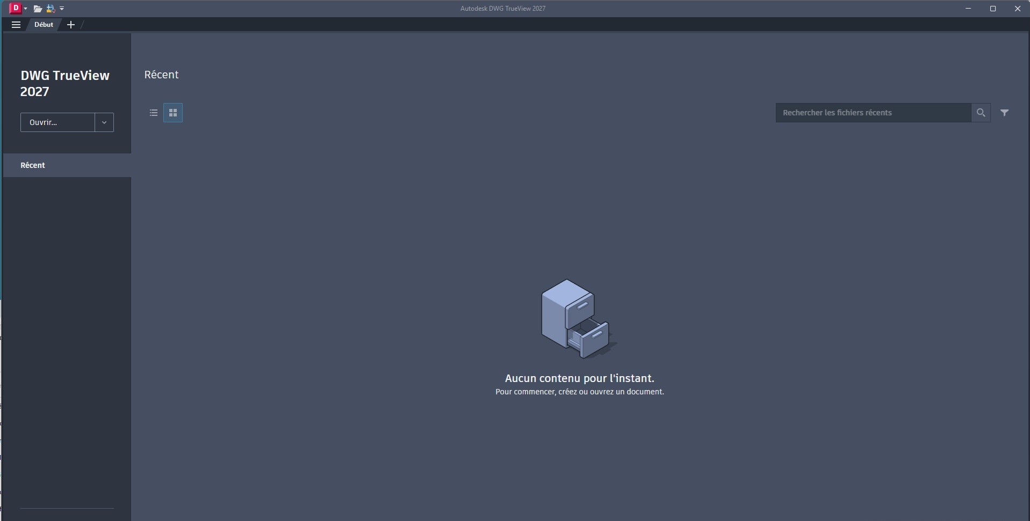Click the magnifying glass search icon
Screen dimensions: 1030x521
(x=981, y=113)
